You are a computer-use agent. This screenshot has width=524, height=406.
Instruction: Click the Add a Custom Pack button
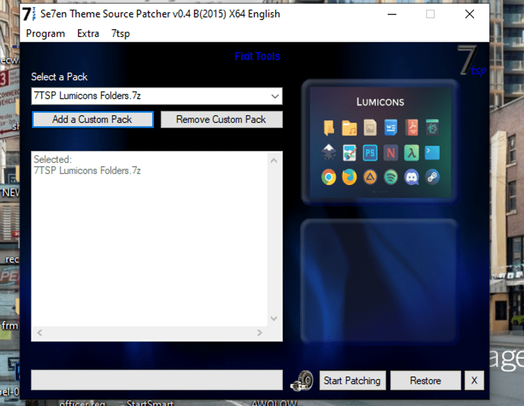pyautogui.click(x=92, y=120)
